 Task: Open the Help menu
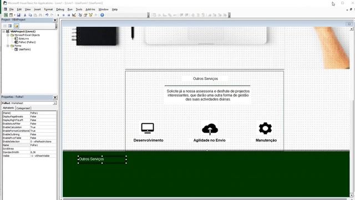pos(115,9)
